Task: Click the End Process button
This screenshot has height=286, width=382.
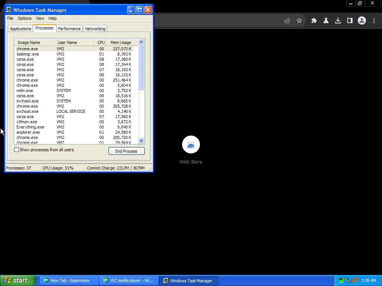Action: coord(126,151)
